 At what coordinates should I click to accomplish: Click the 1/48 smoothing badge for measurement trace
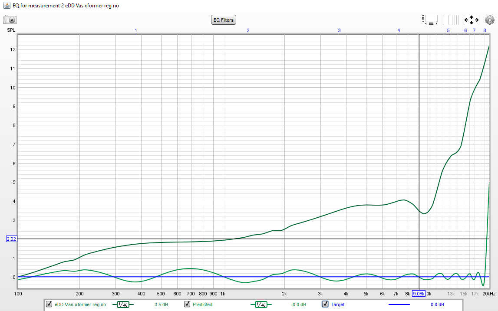pyautogui.click(x=123, y=304)
